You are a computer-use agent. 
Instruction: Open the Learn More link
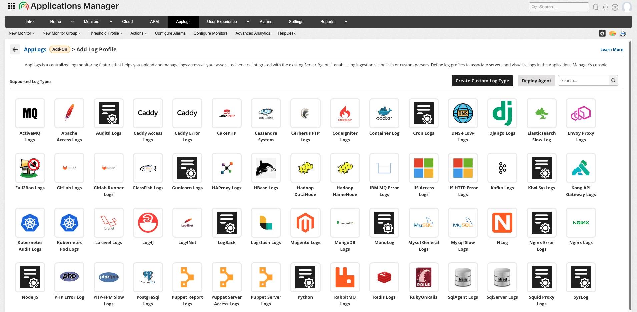pyautogui.click(x=612, y=49)
